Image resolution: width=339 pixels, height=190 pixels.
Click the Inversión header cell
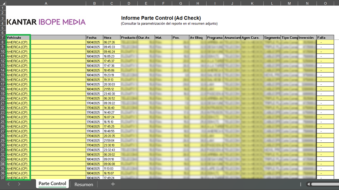[307, 37]
